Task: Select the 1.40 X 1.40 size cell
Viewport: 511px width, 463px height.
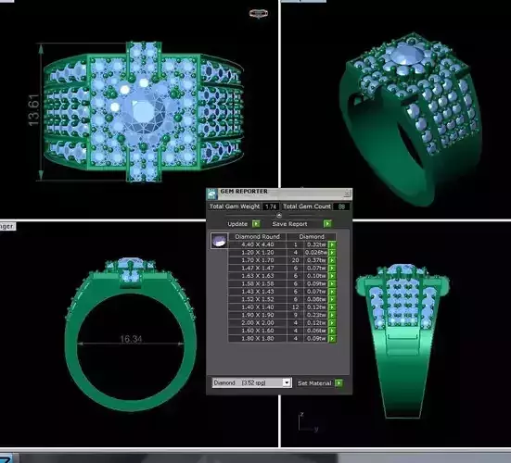Action: 258,307
